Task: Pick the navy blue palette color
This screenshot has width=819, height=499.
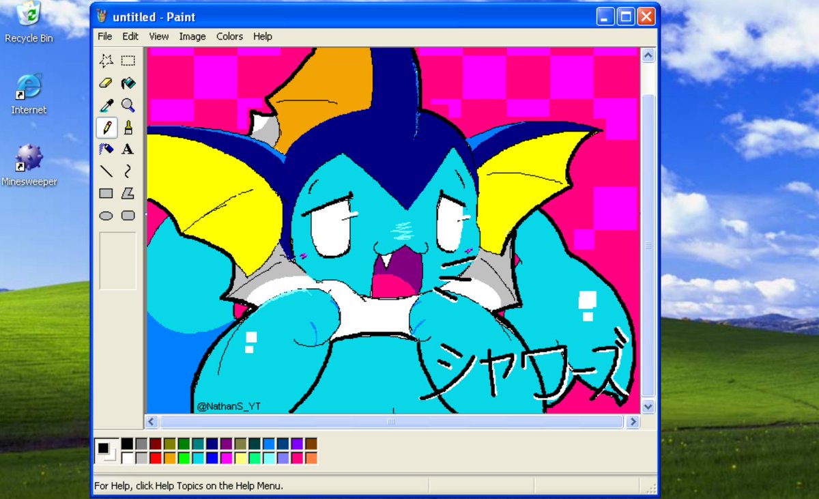Action: (x=212, y=444)
